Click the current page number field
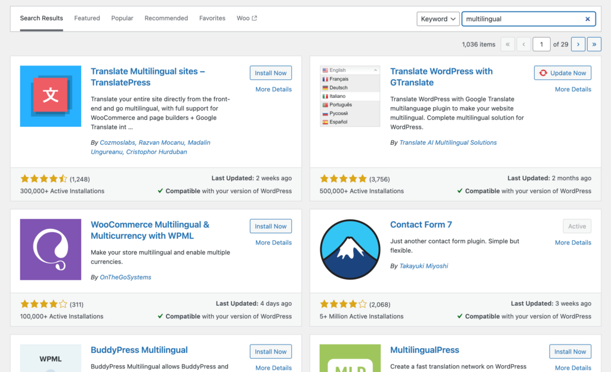 coord(541,44)
